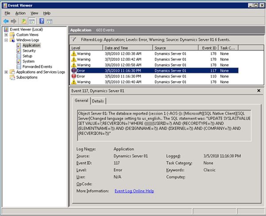Click the Up One Level folder icon
266x216 pixels.
click(x=24, y=21)
